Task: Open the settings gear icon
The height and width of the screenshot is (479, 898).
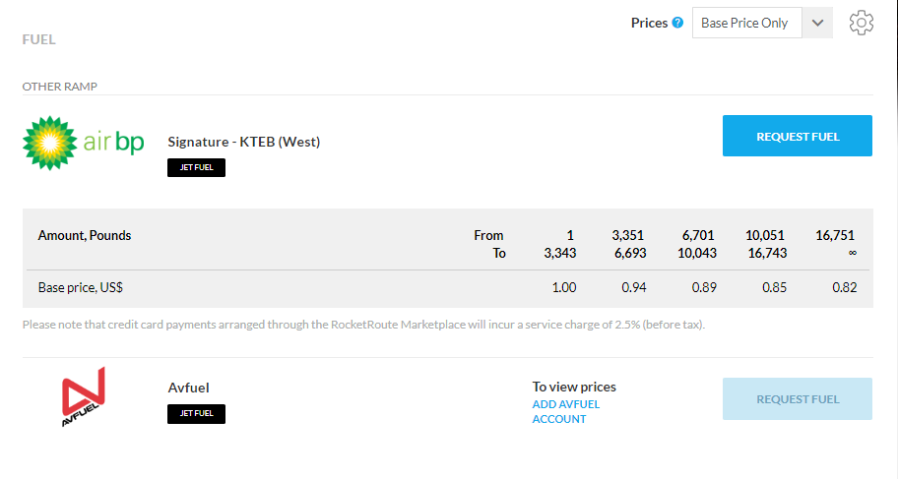Action: pos(861,23)
